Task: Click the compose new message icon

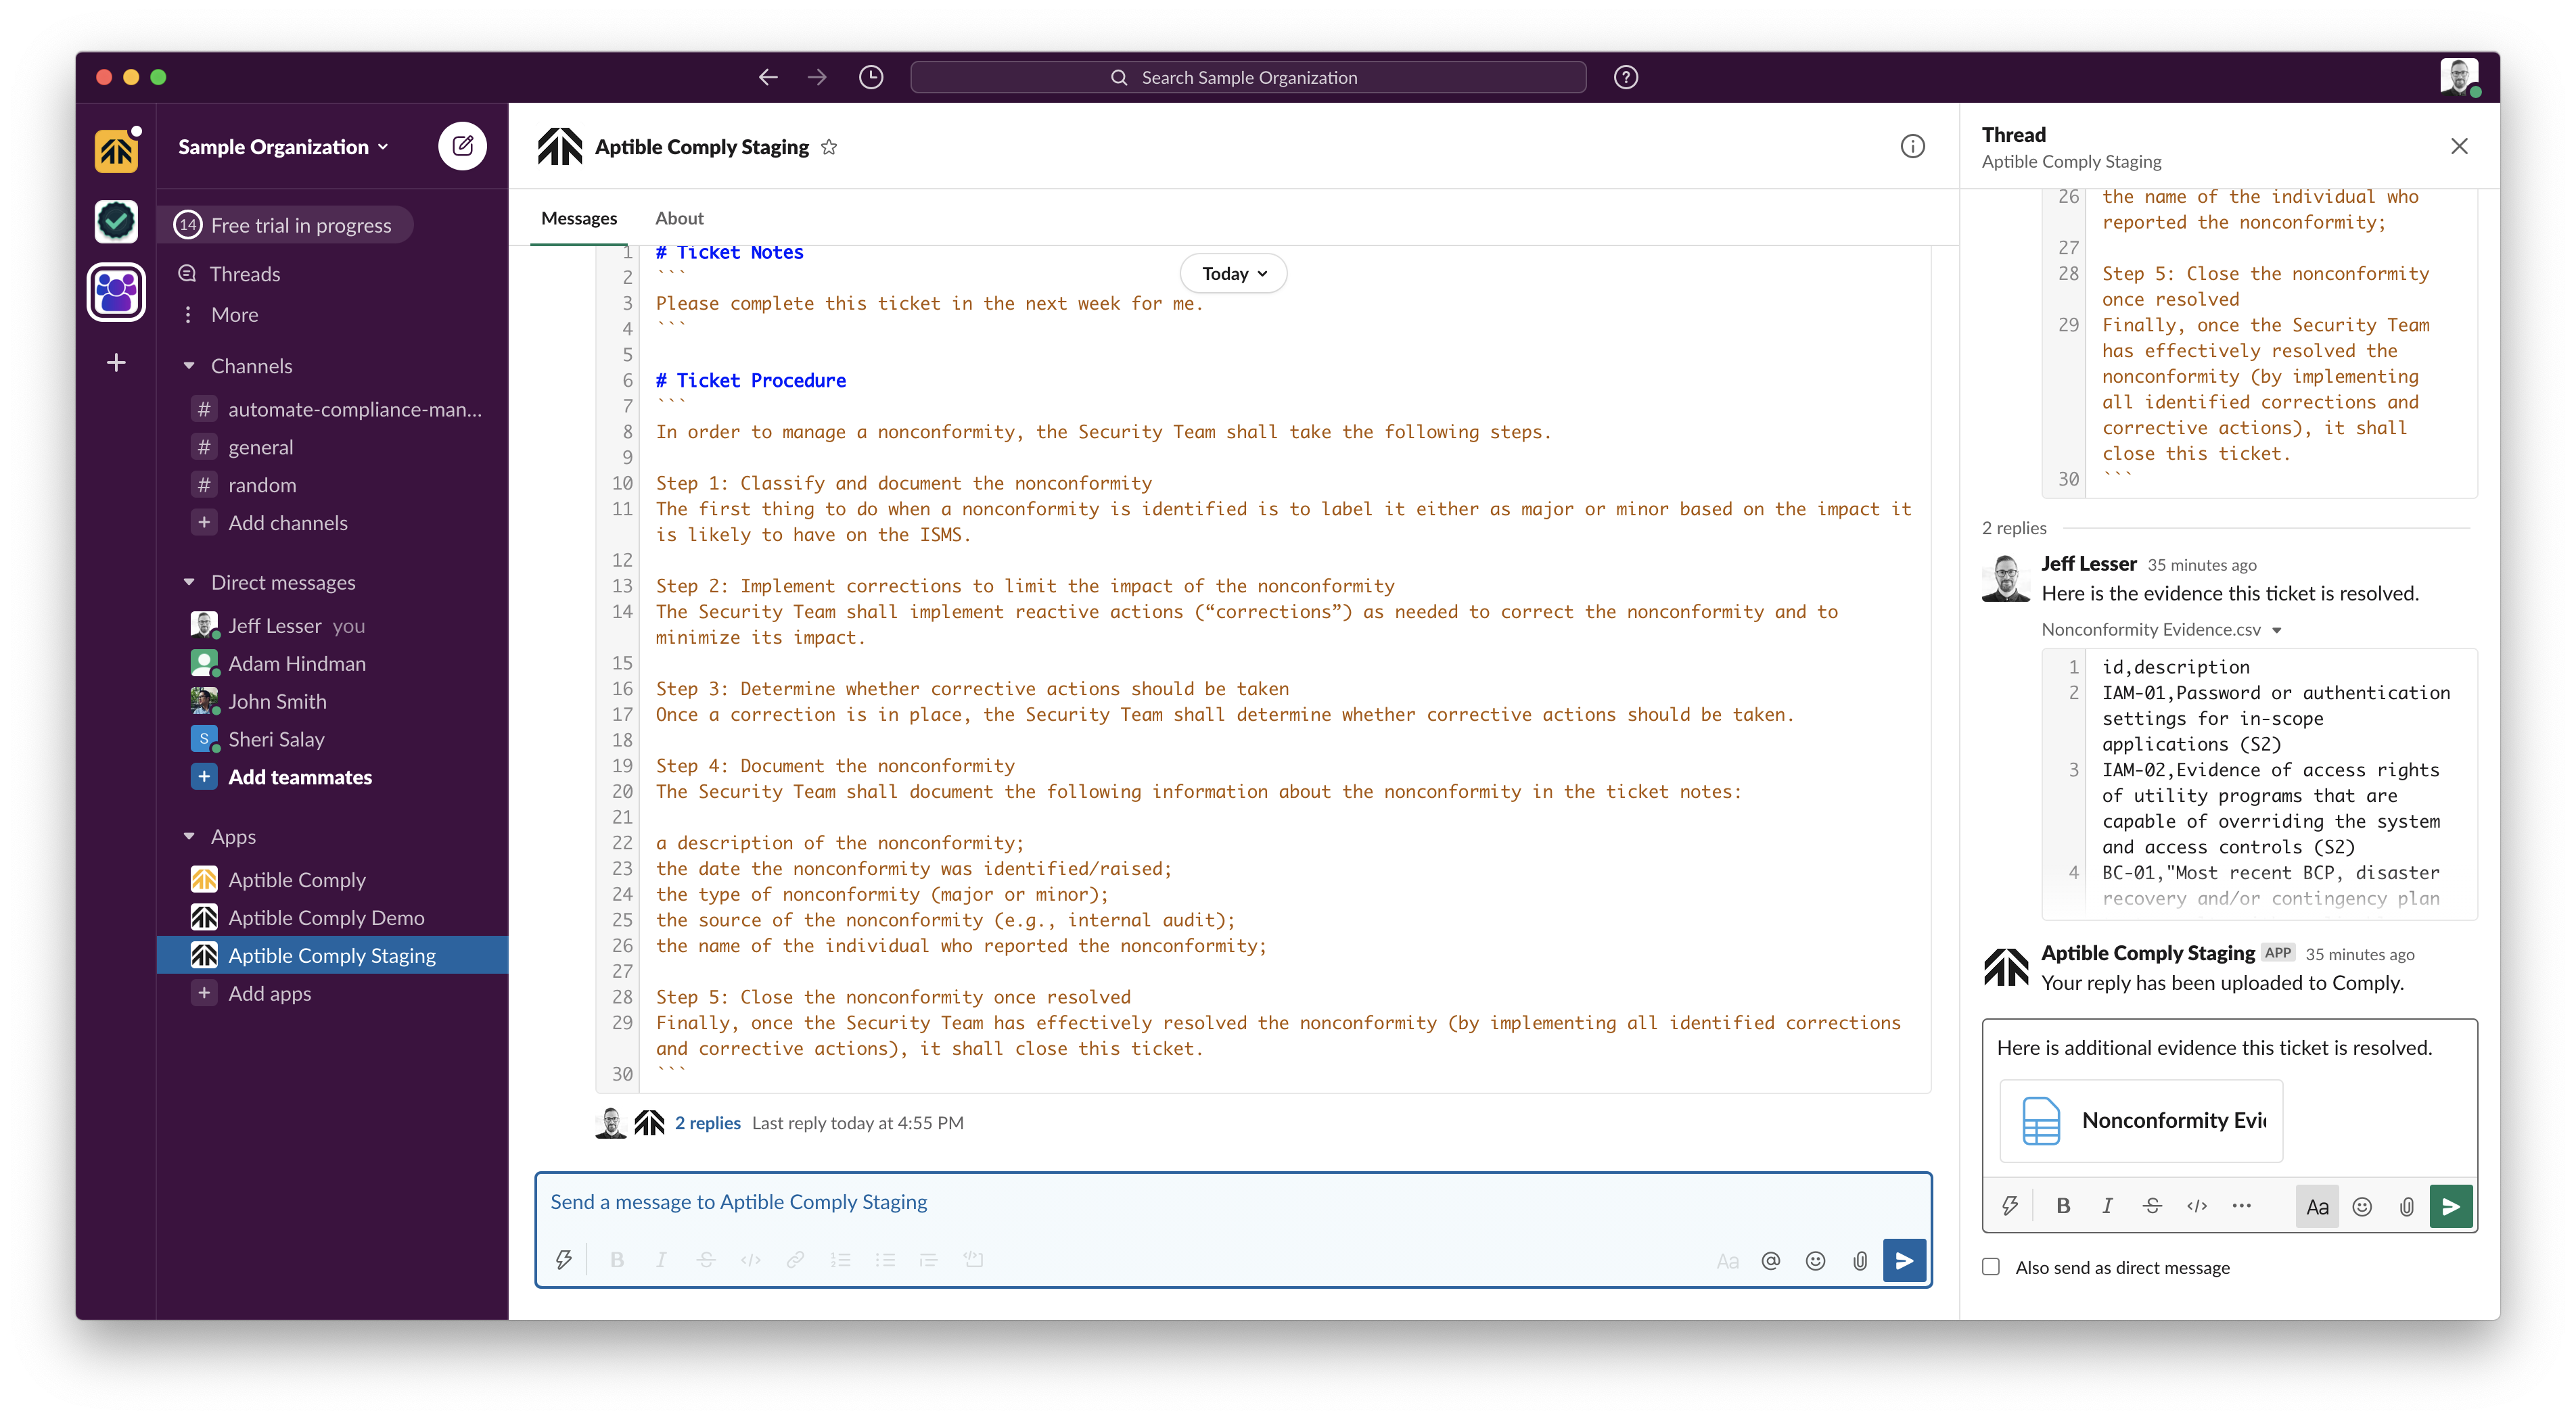Action: (x=462, y=147)
